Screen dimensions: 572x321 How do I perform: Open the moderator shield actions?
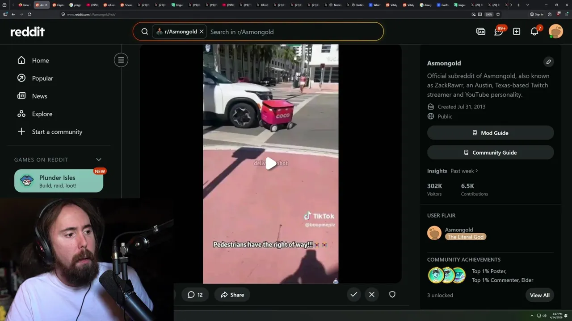click(392, 294)
